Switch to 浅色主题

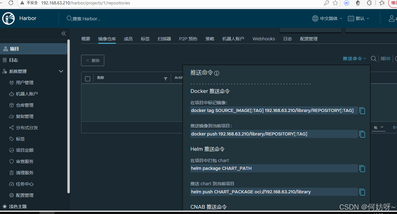18,206
